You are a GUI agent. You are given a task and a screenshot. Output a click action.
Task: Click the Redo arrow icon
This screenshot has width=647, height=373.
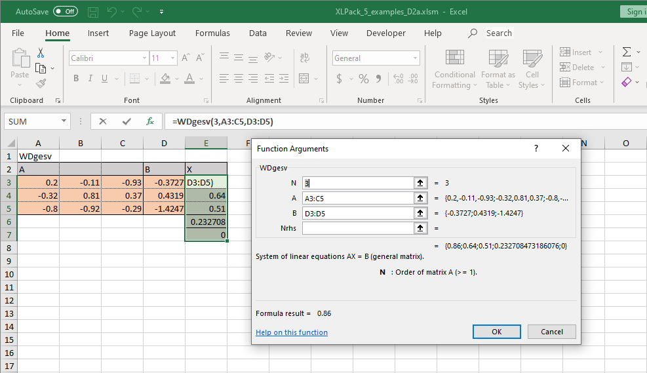coord(137,12)
